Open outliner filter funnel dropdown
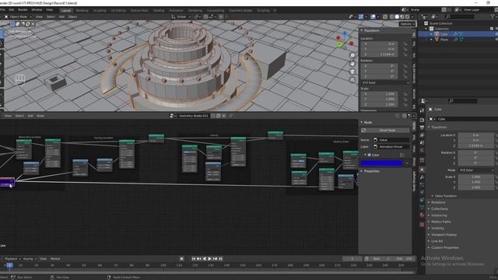498x280 pixels. click(493, 16)
